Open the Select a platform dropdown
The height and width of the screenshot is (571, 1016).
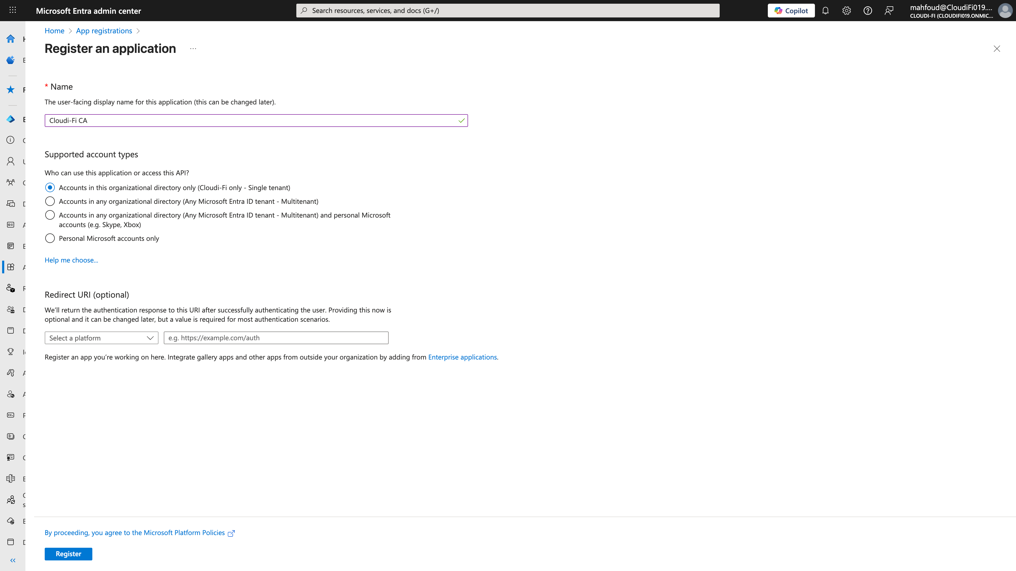pyautogui.click(x=101, y=338)
